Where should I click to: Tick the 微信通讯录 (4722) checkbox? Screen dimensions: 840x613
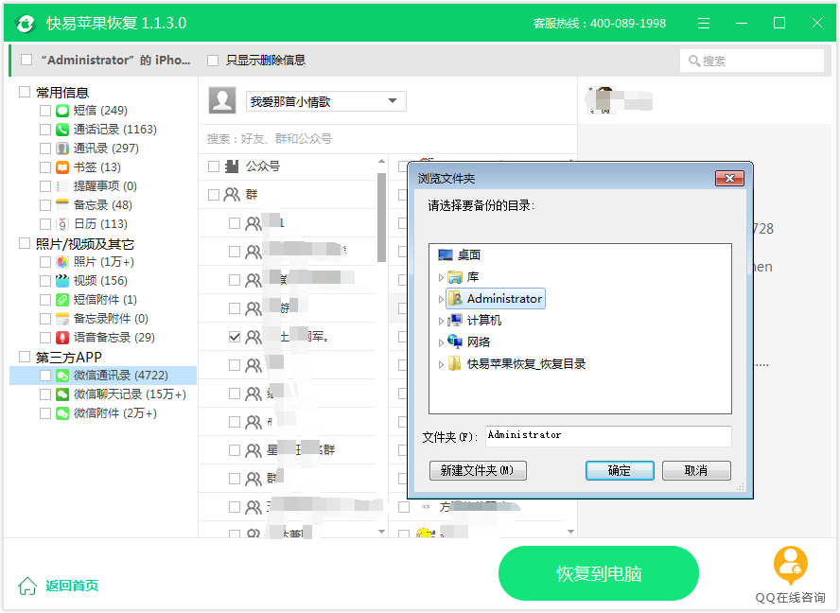(x=45, y=376)
